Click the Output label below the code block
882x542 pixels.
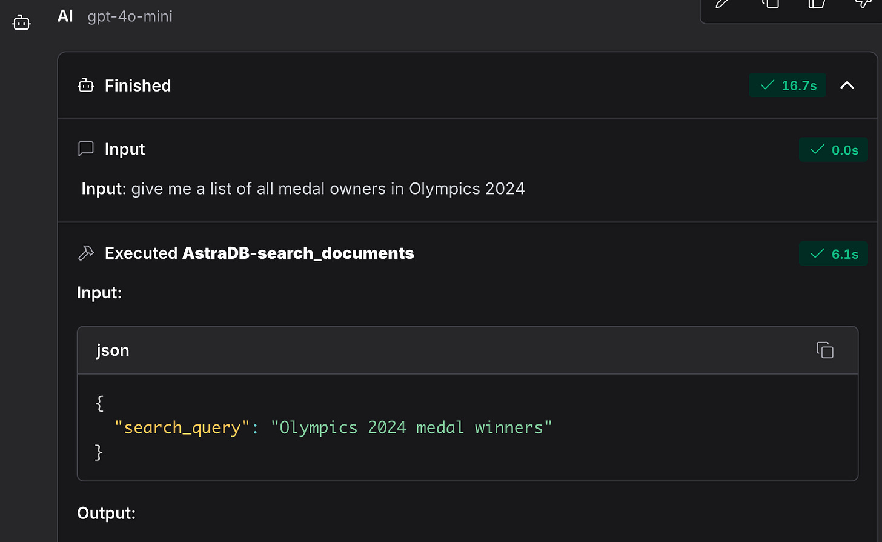pos(106,513)
